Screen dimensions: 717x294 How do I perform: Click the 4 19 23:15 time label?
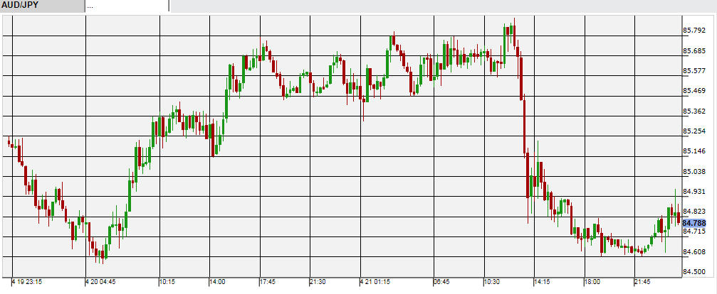(26, 282)
